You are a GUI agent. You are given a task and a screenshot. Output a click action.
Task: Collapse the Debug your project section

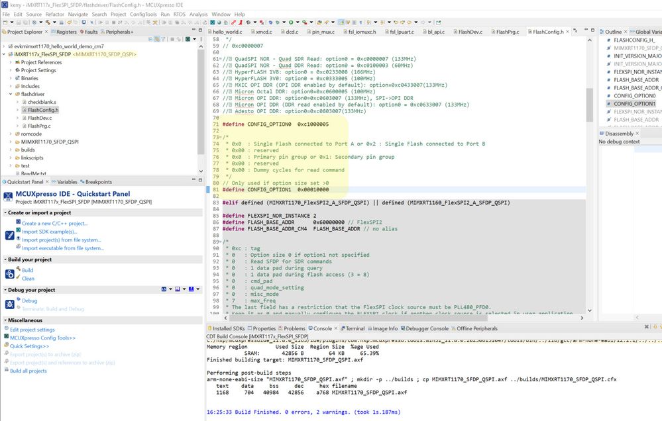[x=5, y=290]
